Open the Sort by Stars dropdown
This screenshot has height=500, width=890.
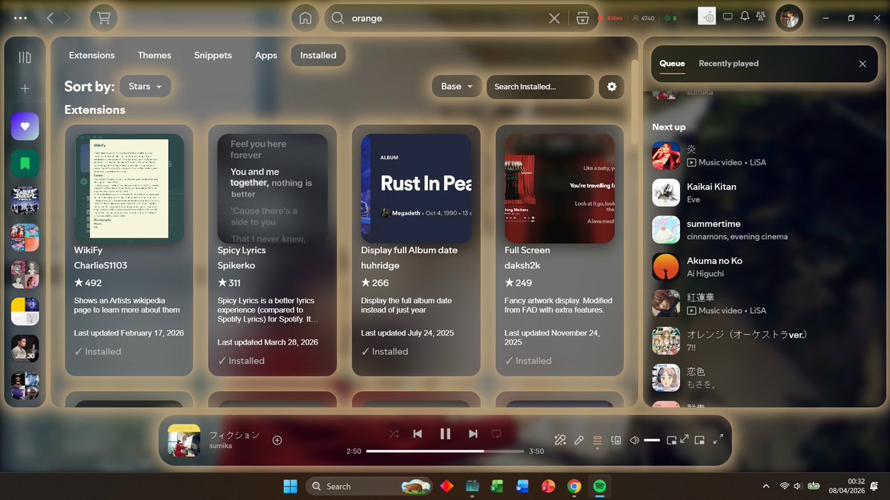point(145,87)
